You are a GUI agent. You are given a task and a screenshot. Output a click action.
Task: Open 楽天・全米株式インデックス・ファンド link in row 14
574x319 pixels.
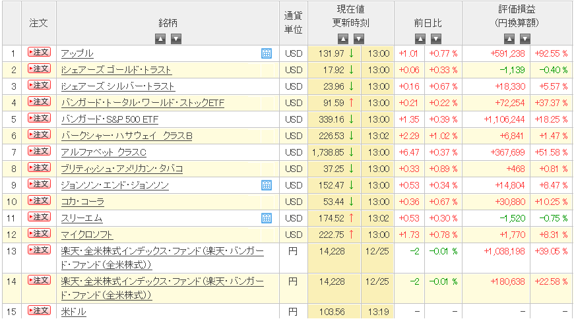(162, 288)
